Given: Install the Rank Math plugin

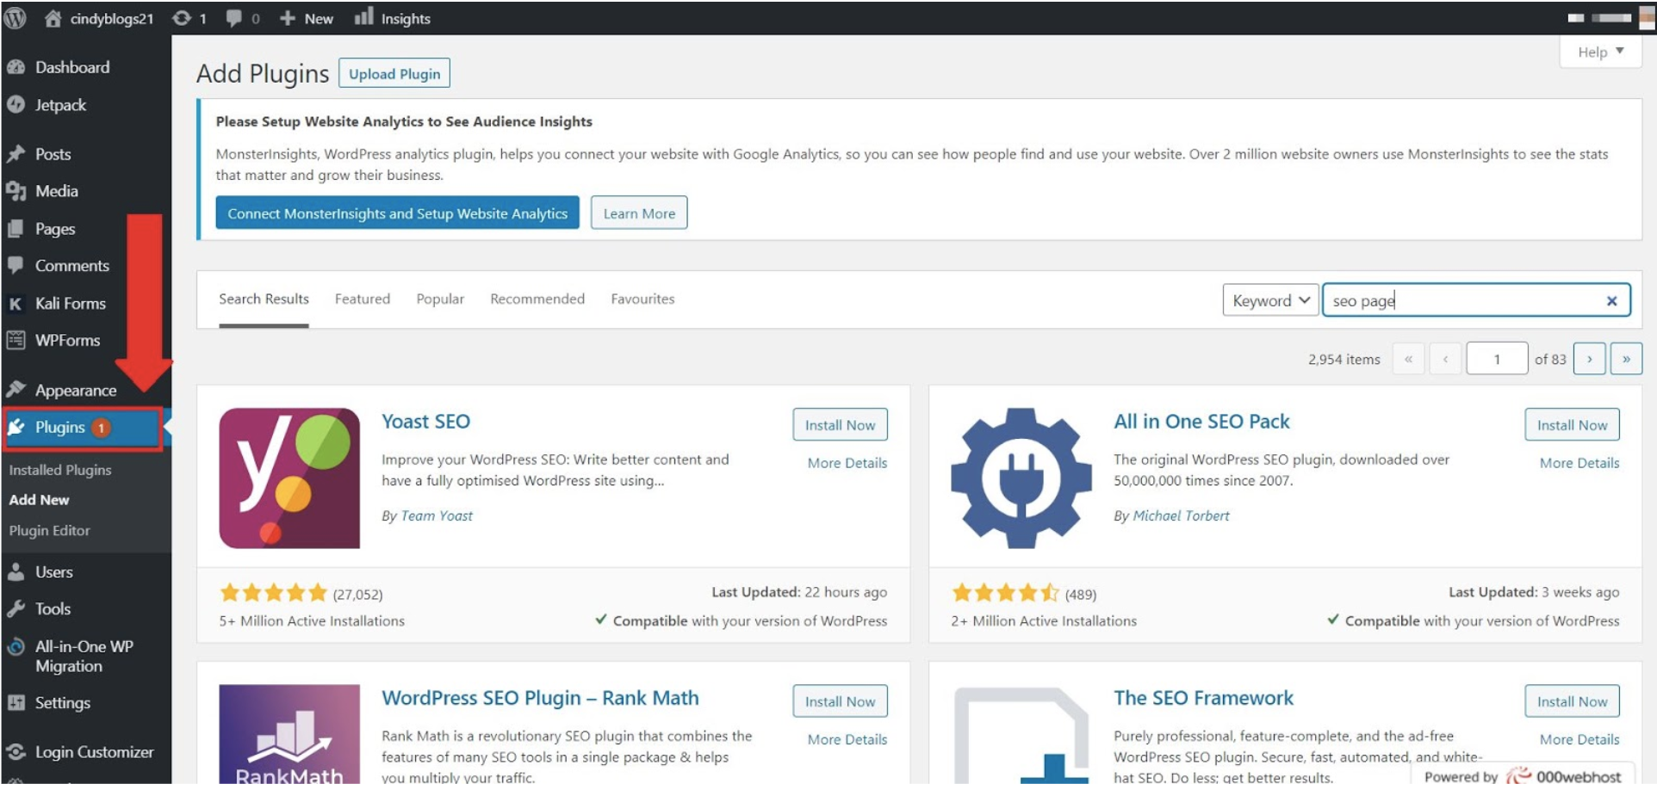Looking at the screenshot, I should 840,701.
